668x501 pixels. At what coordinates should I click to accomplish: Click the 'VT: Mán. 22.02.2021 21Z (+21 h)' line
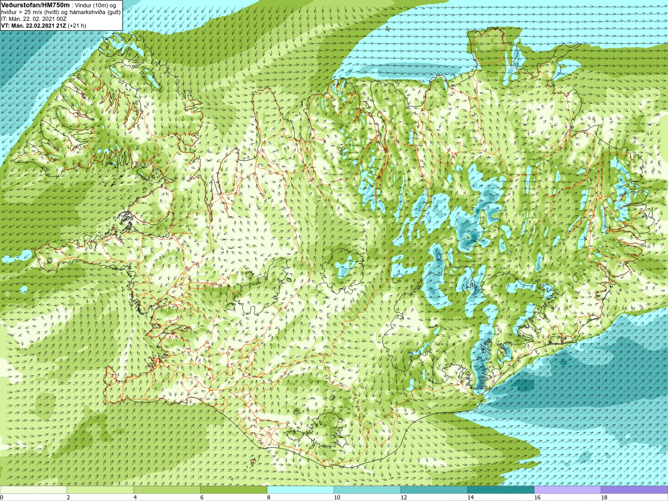[44, 26]
